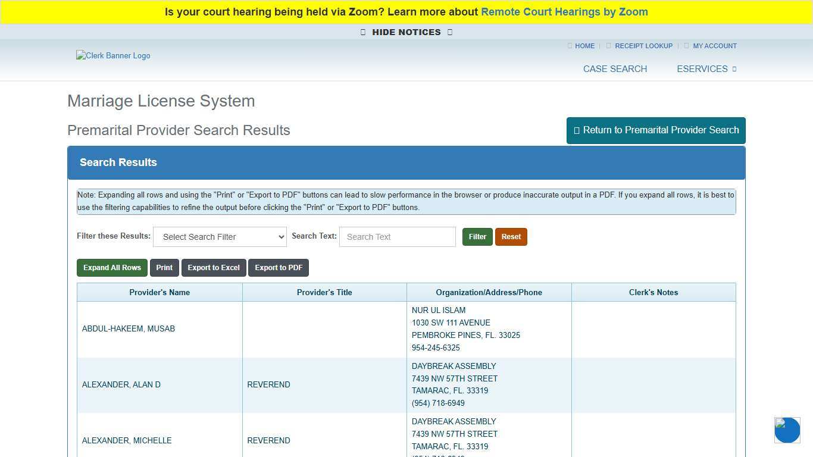The image size is (813, 457).
Task: Click the receipt icon next to RECEIPT LOOKUP
Action: tap(608, 46)
